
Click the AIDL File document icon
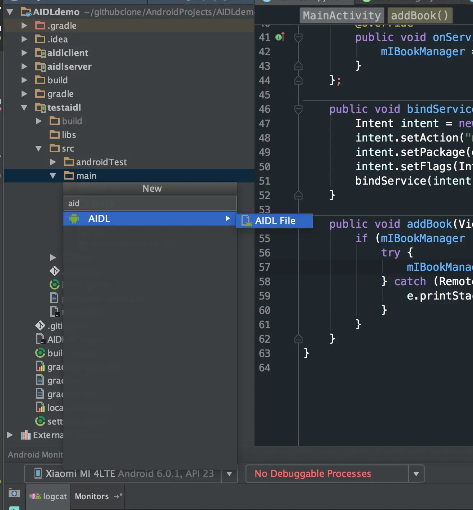coord(247,221)
